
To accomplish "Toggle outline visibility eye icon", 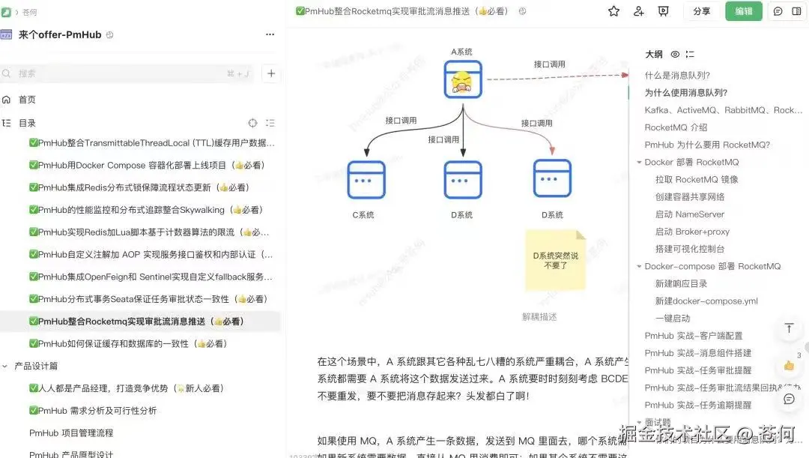I will click(x=675, y=54).
